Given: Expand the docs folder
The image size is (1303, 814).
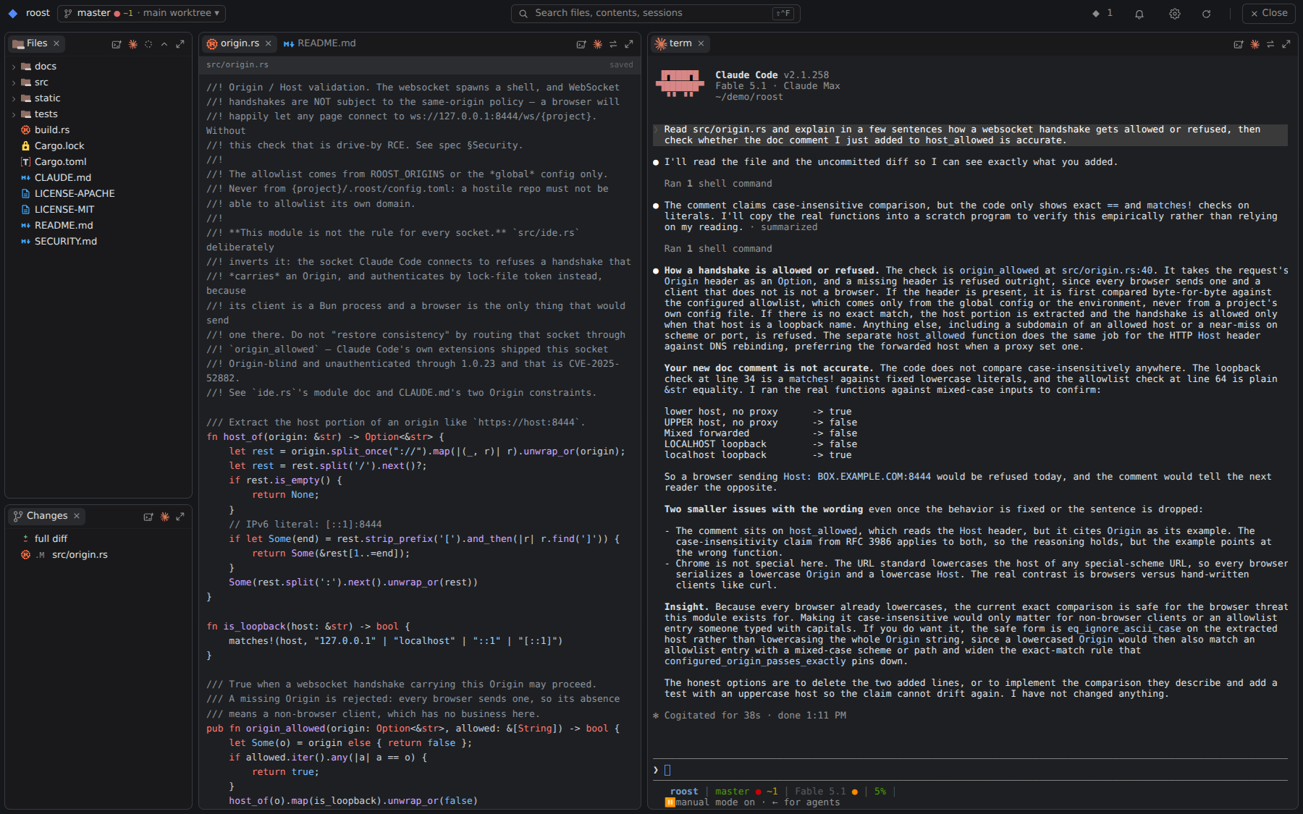Looking at the screenshot, I should click(98, 66).
